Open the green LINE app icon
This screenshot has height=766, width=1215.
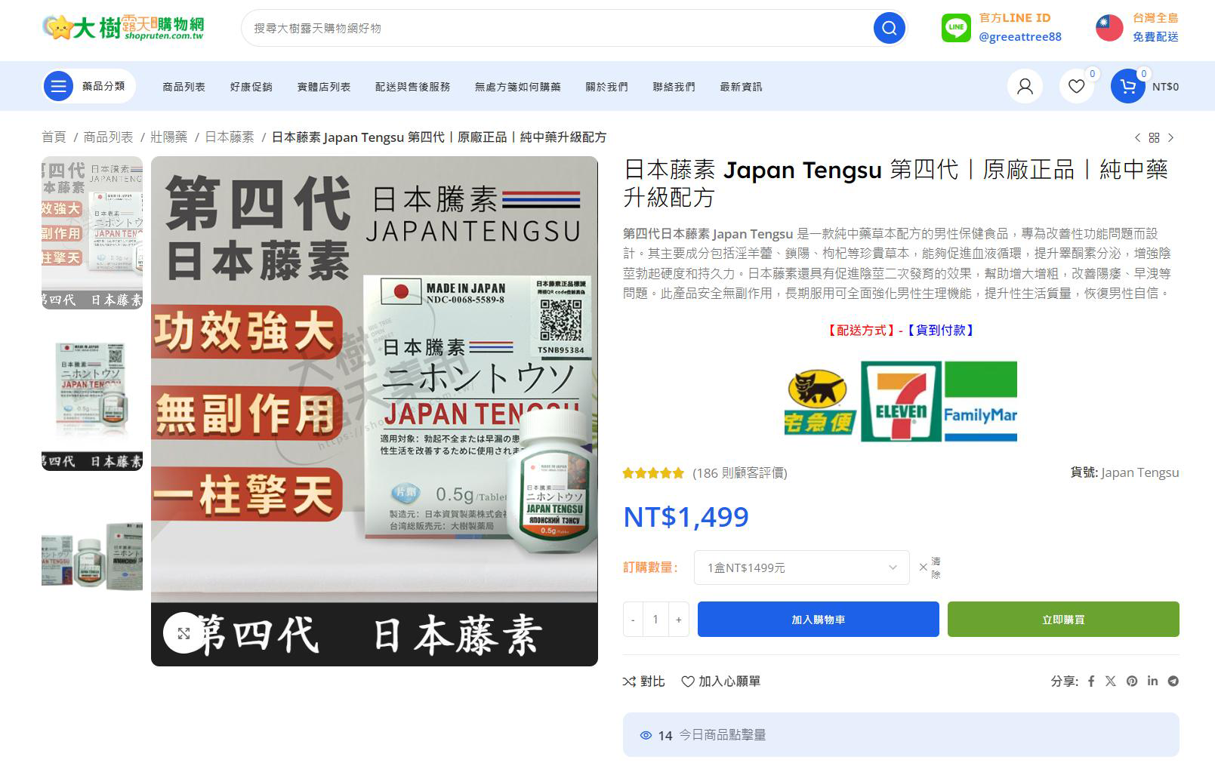(956, 28)
